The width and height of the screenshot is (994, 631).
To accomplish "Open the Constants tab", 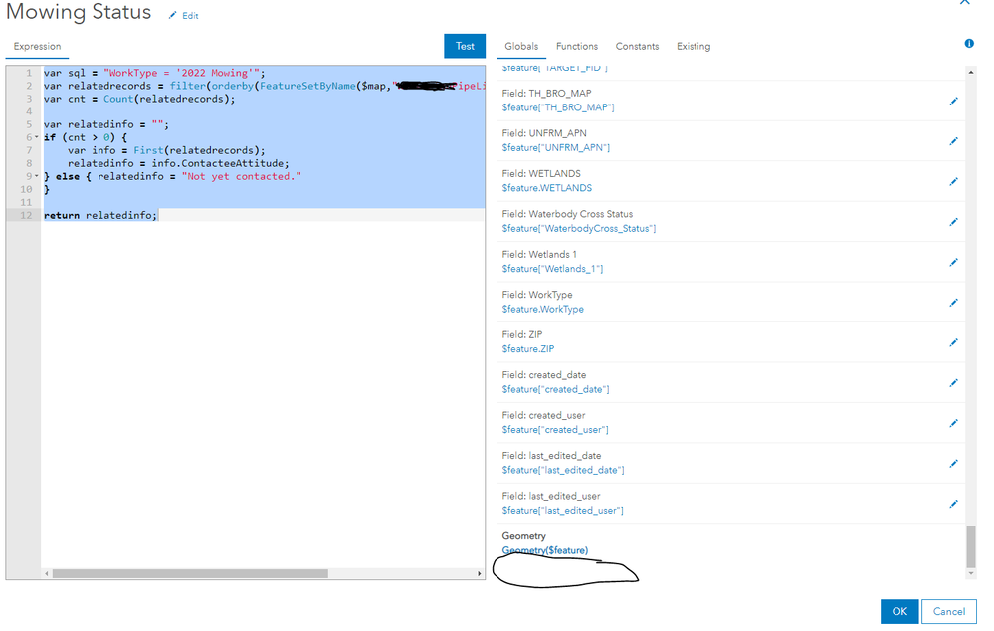I will click(x=637, y=47).
